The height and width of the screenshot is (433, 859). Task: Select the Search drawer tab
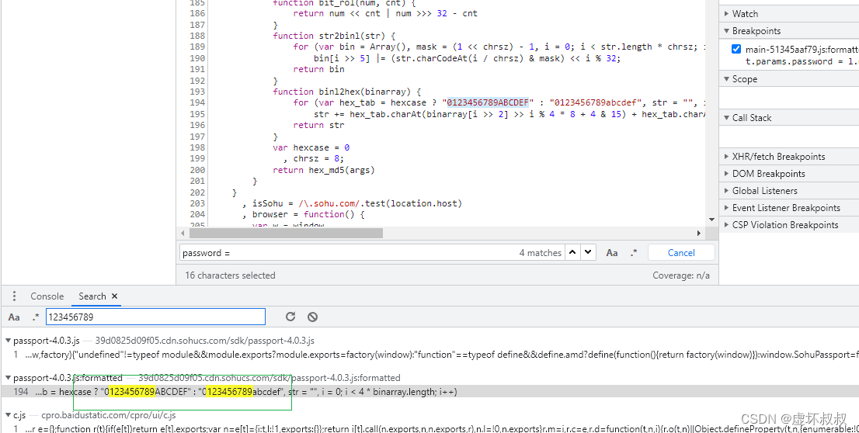click(92, 296)
